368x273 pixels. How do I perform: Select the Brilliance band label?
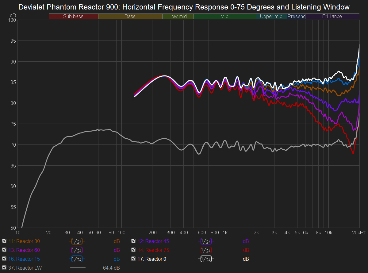(x=332, y=17)
